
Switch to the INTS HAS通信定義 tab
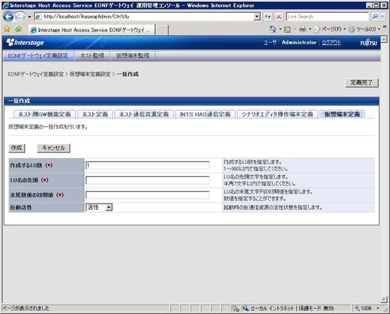pyautogui.click(x=205, y=114)
